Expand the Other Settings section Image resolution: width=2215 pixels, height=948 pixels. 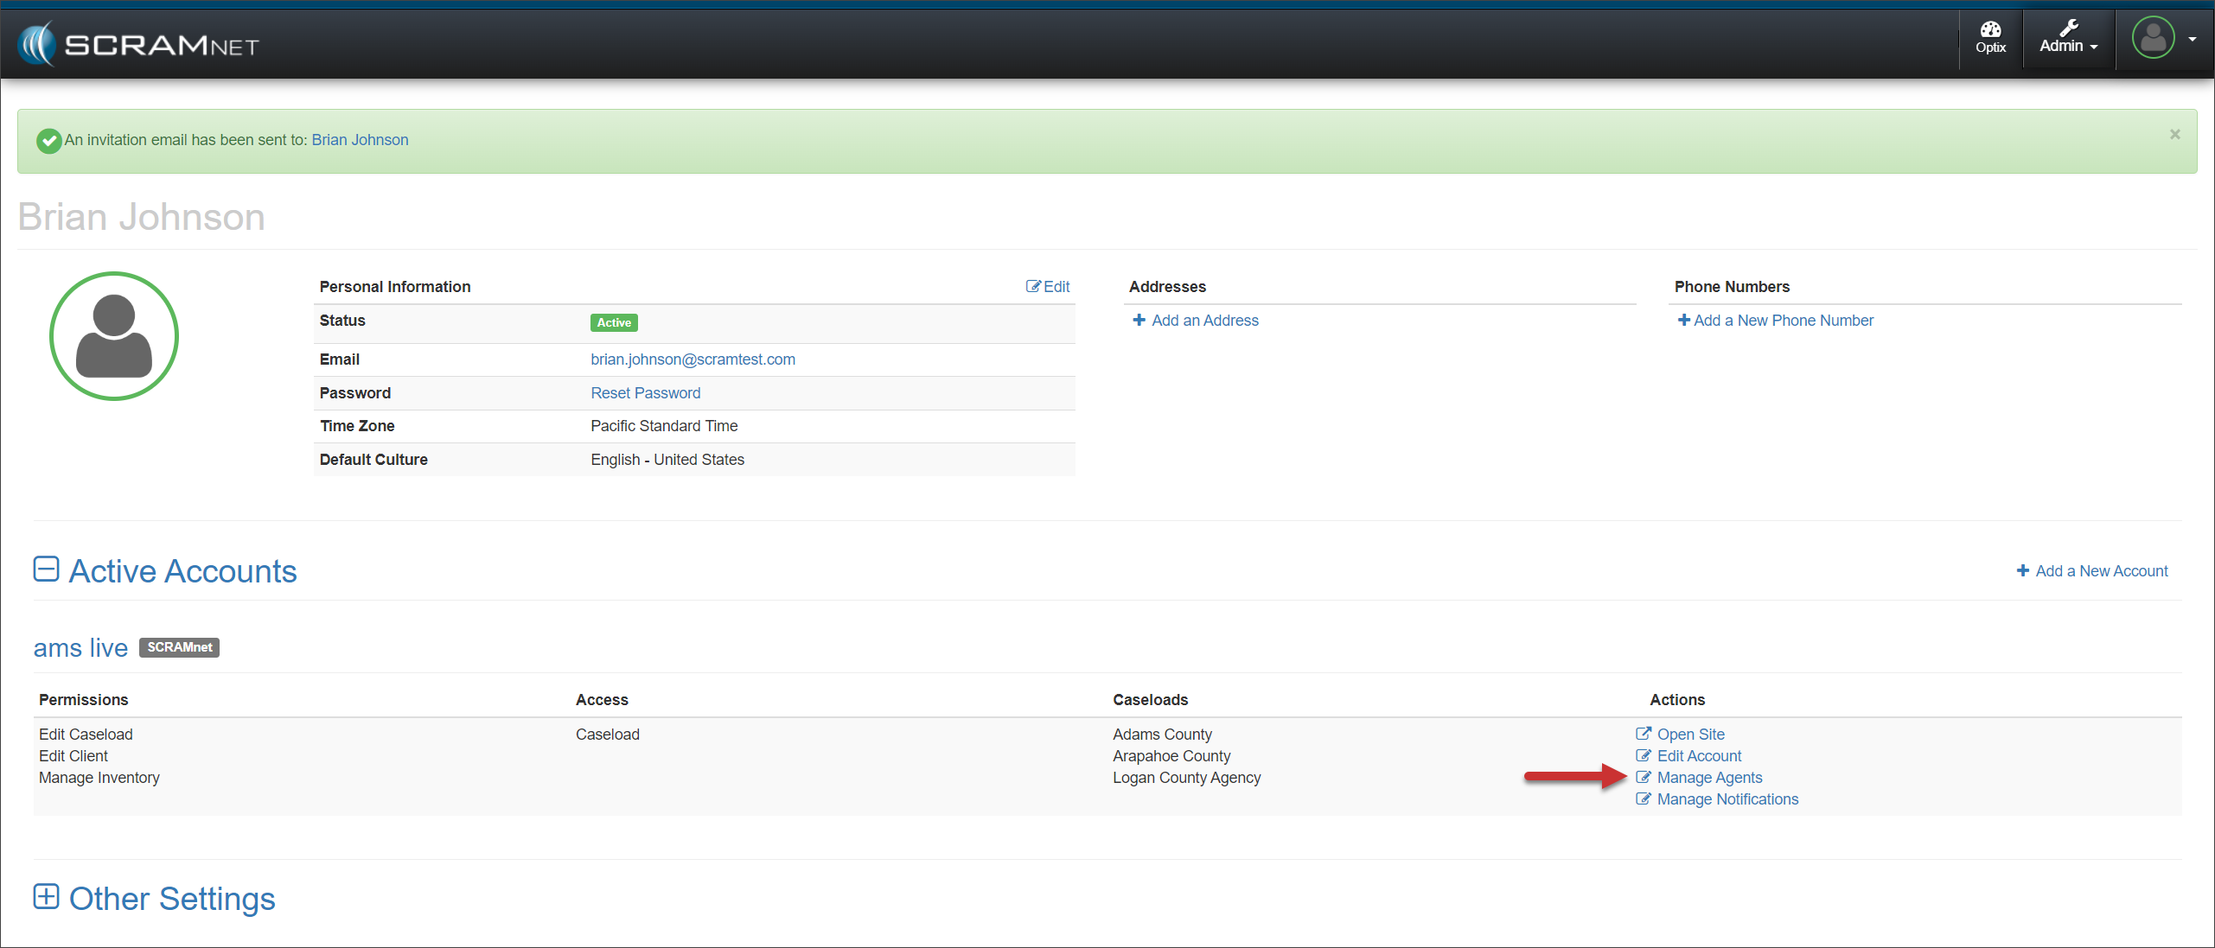click(x=46, y=897)
